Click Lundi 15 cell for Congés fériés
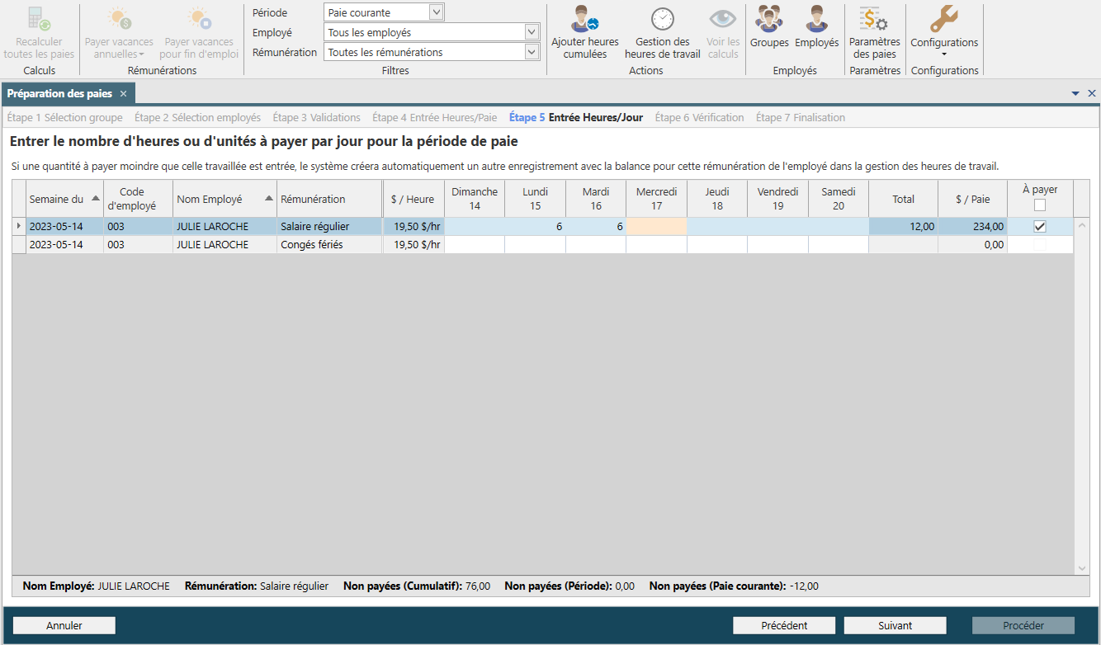 pyautogui.click(x=535, y=245)
